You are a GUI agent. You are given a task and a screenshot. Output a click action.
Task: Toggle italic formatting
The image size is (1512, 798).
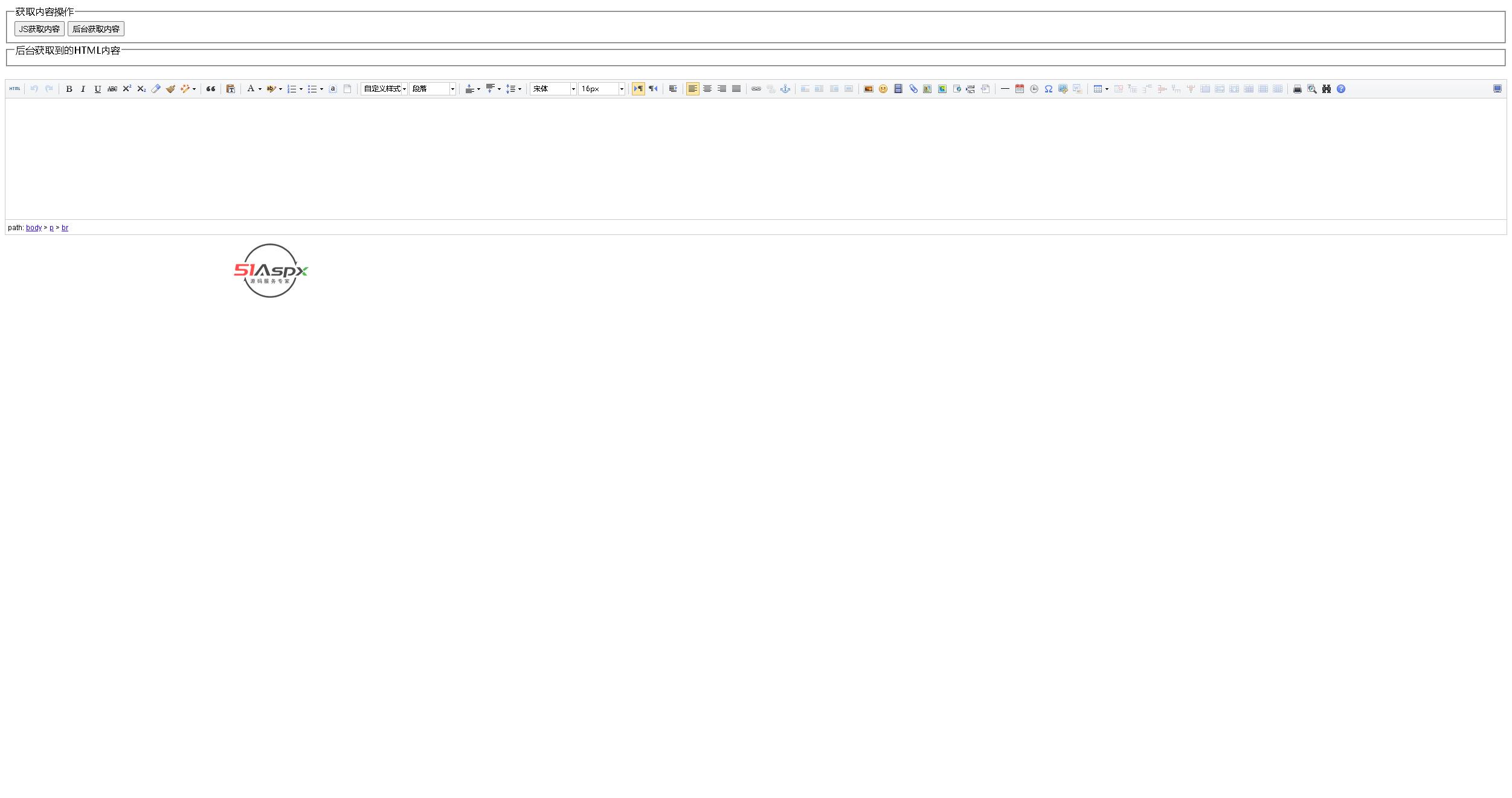click(83, 89)
